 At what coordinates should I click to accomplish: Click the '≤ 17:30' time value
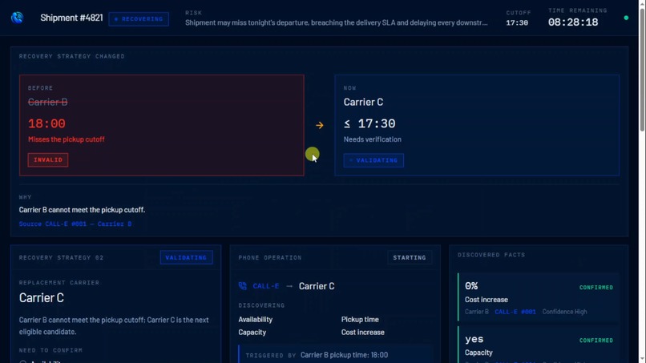(369, 123)
